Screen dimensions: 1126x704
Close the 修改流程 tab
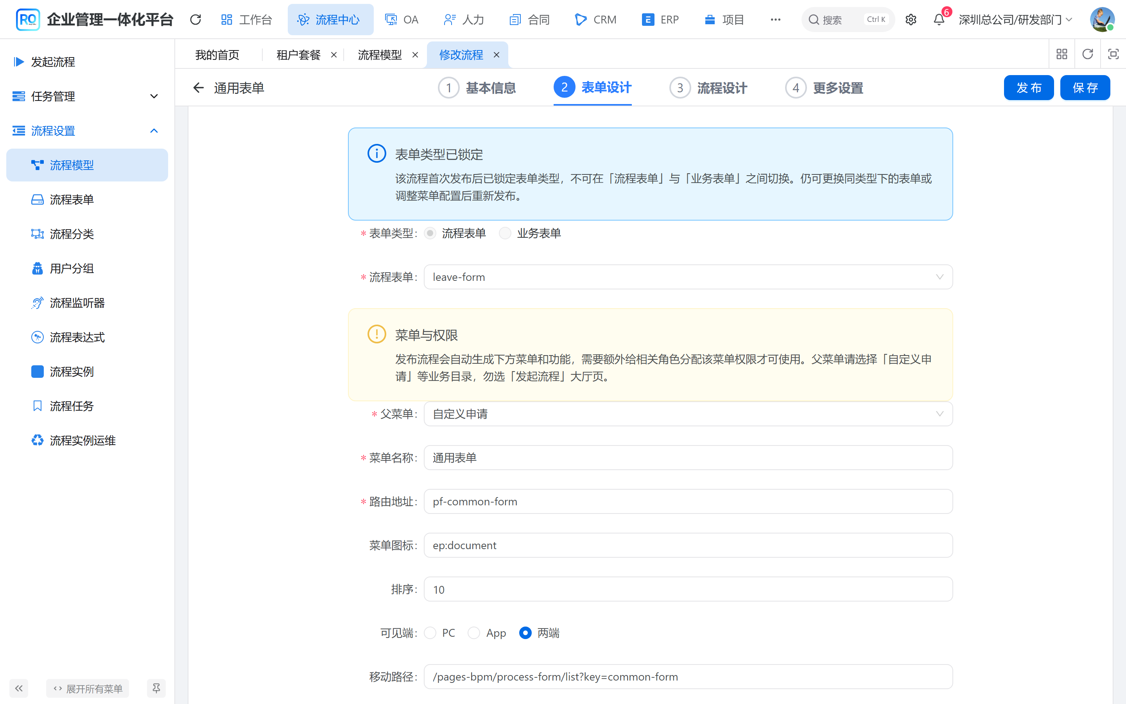pos(497,55)
